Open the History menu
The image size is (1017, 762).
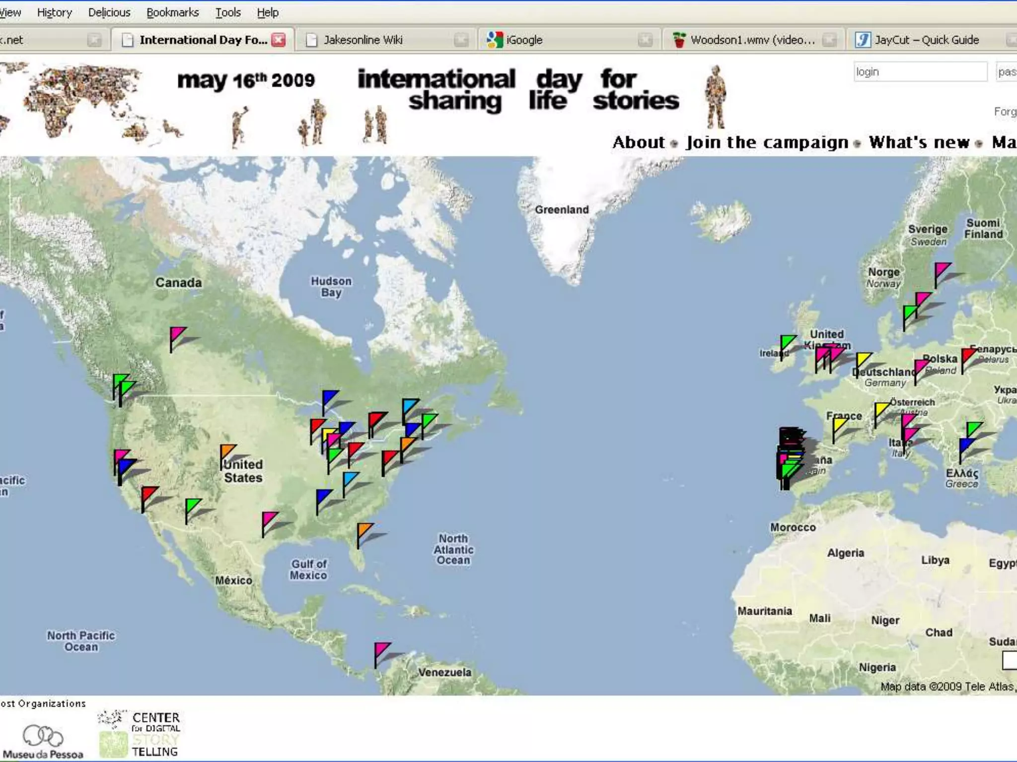tap(54, 12)
